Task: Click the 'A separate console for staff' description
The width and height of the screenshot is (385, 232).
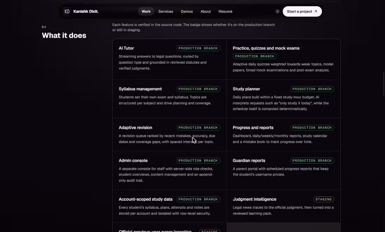Action: (166, 175)
